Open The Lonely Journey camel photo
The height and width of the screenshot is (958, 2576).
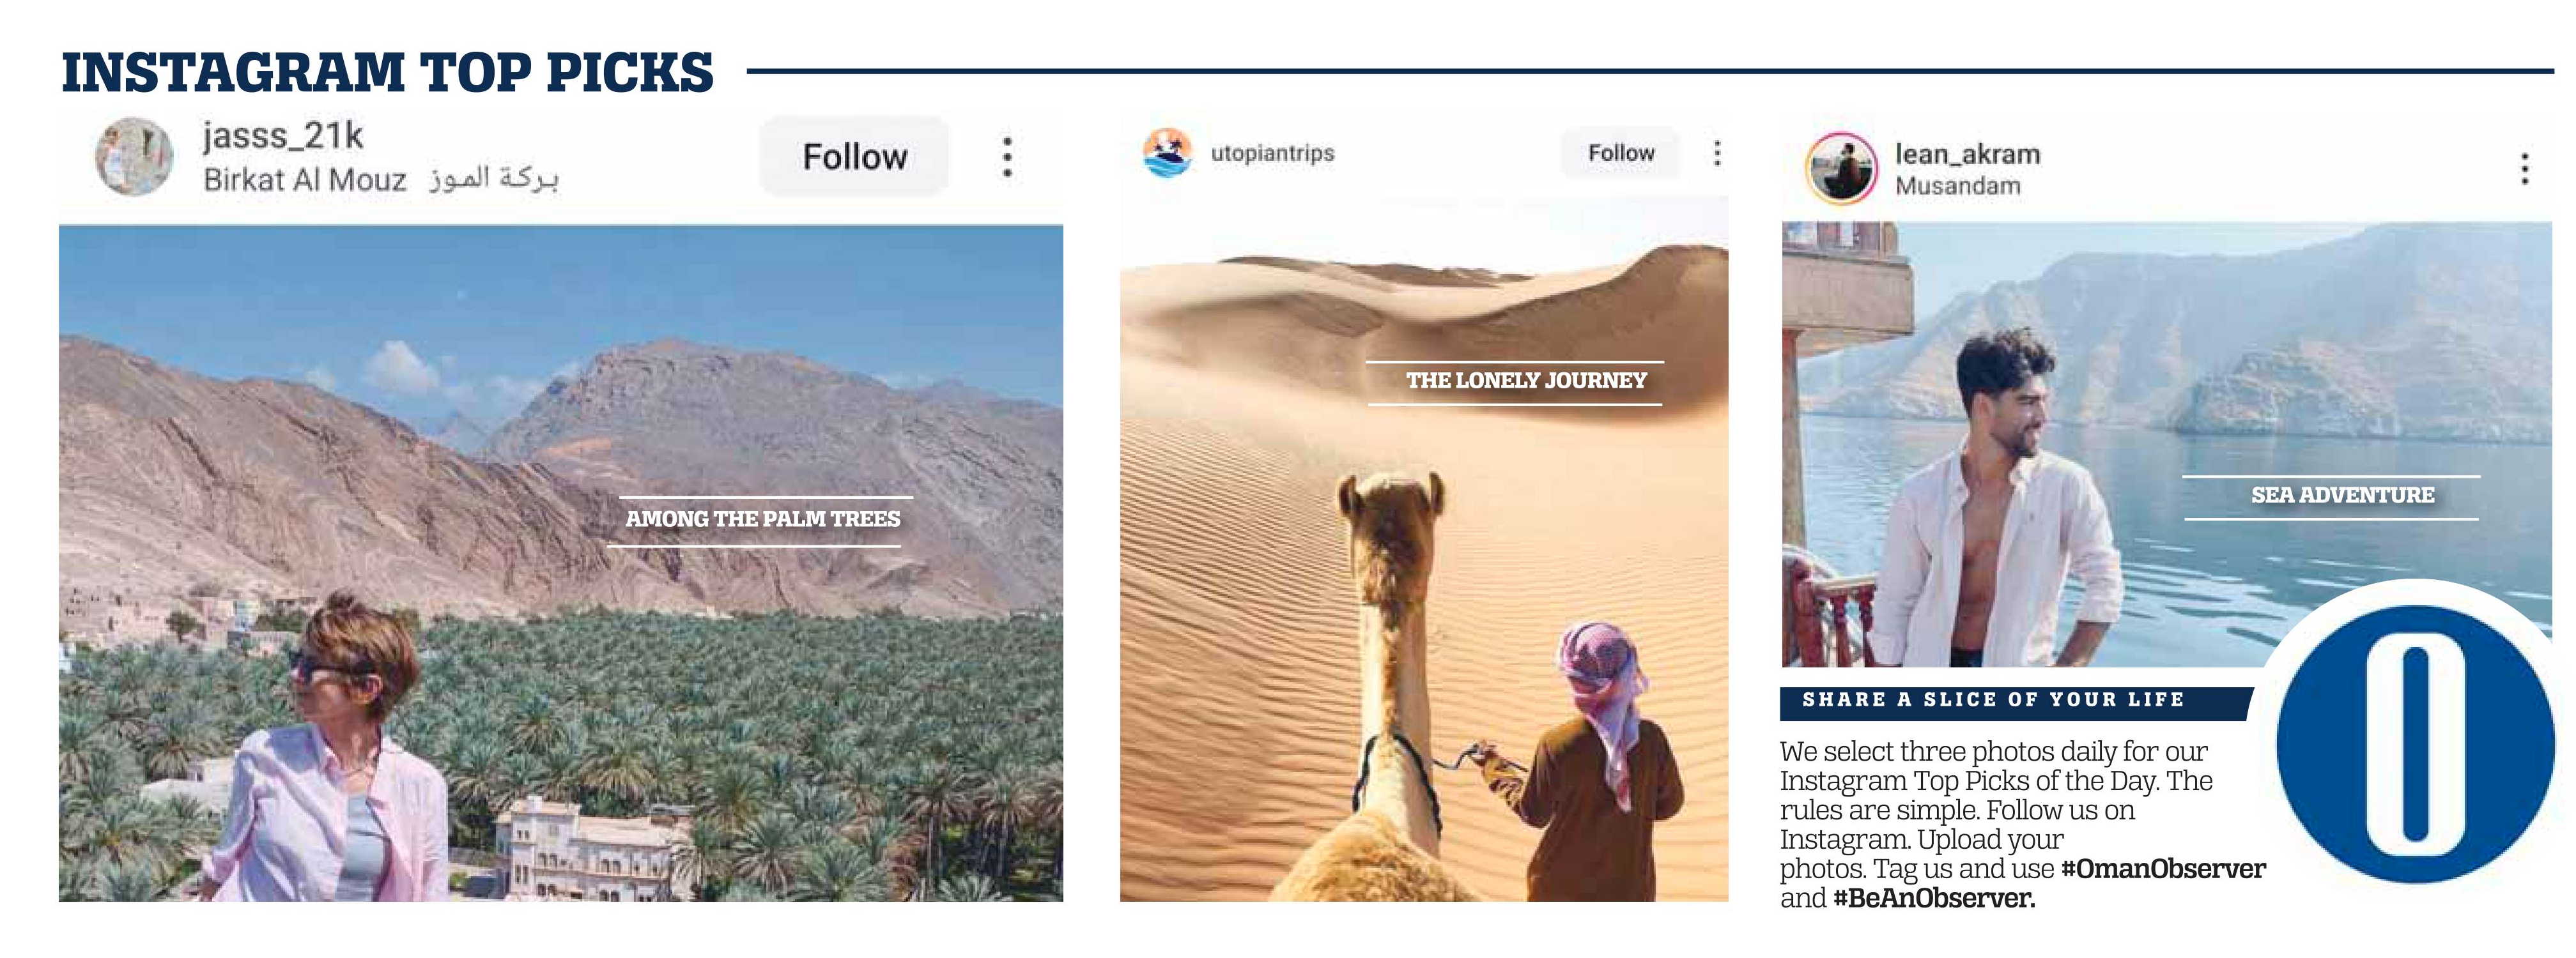1424,549
